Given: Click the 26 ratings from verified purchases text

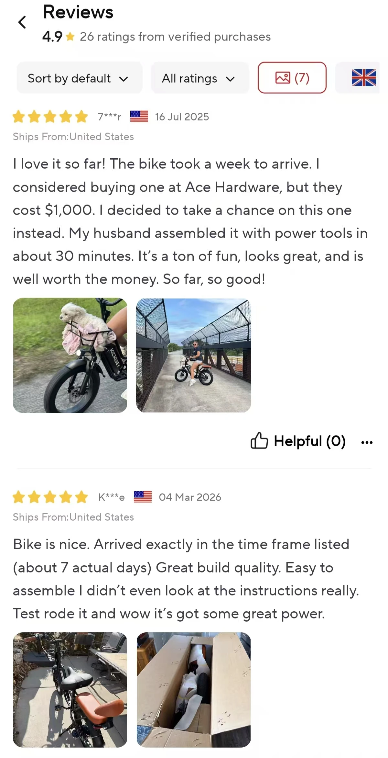Looking at the screenshot, I should click(175, 37).
